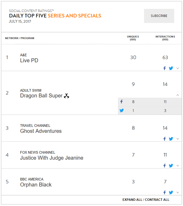Click the EXPAND ALL link
Screen dimensions: 183x206
[132, 200]
